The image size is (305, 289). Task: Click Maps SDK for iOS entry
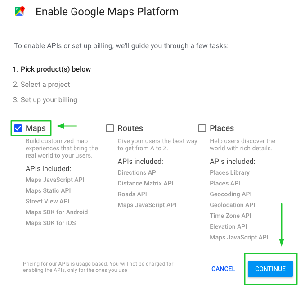(x=51, y=223)
